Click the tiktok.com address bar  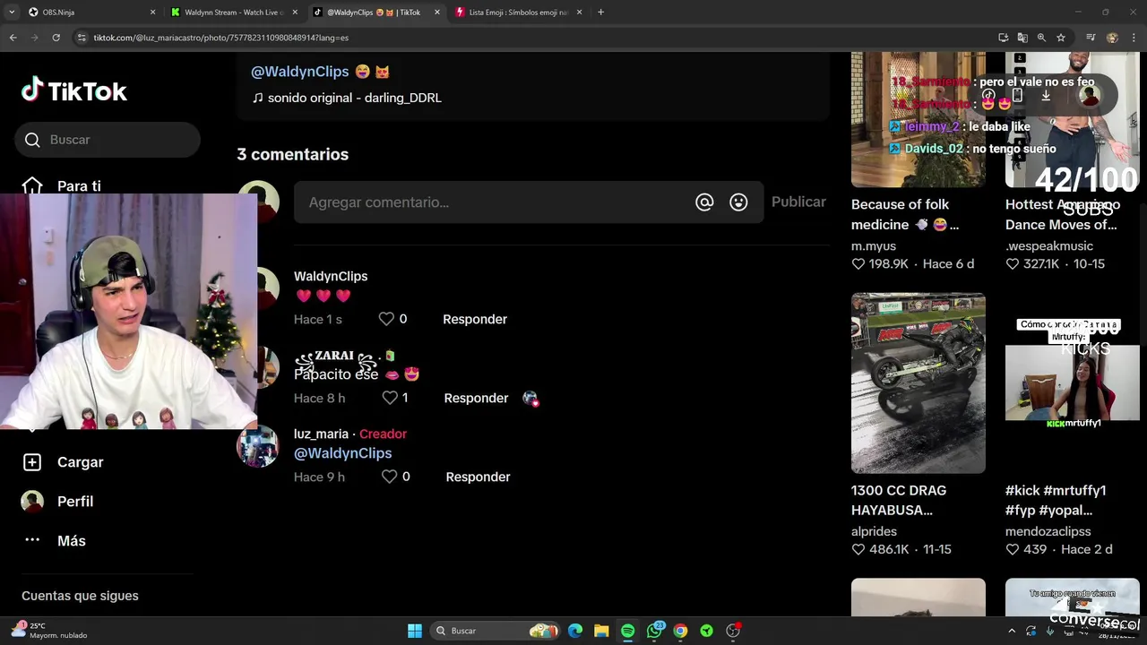tap(529, 38)
